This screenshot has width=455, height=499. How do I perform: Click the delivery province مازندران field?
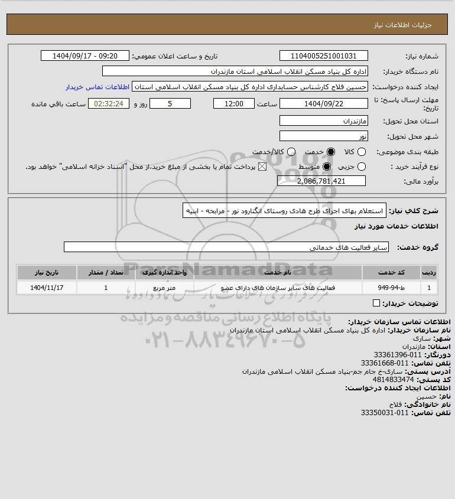[x=323, y=120]
